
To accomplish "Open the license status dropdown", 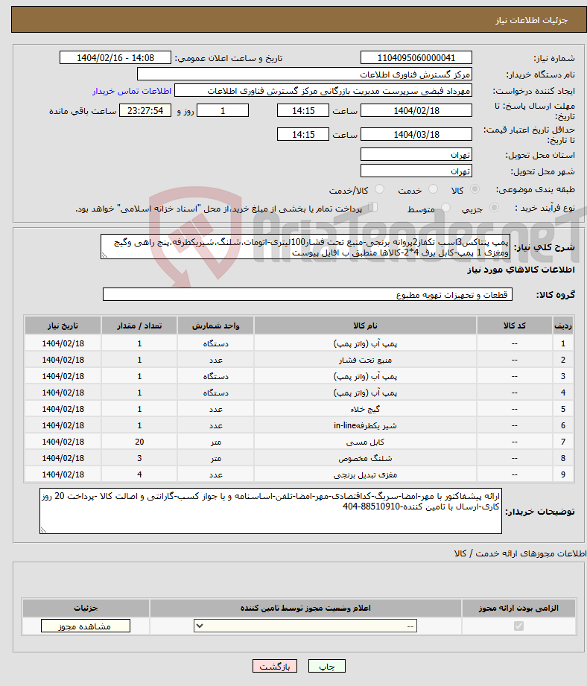I will click(305, 626).
